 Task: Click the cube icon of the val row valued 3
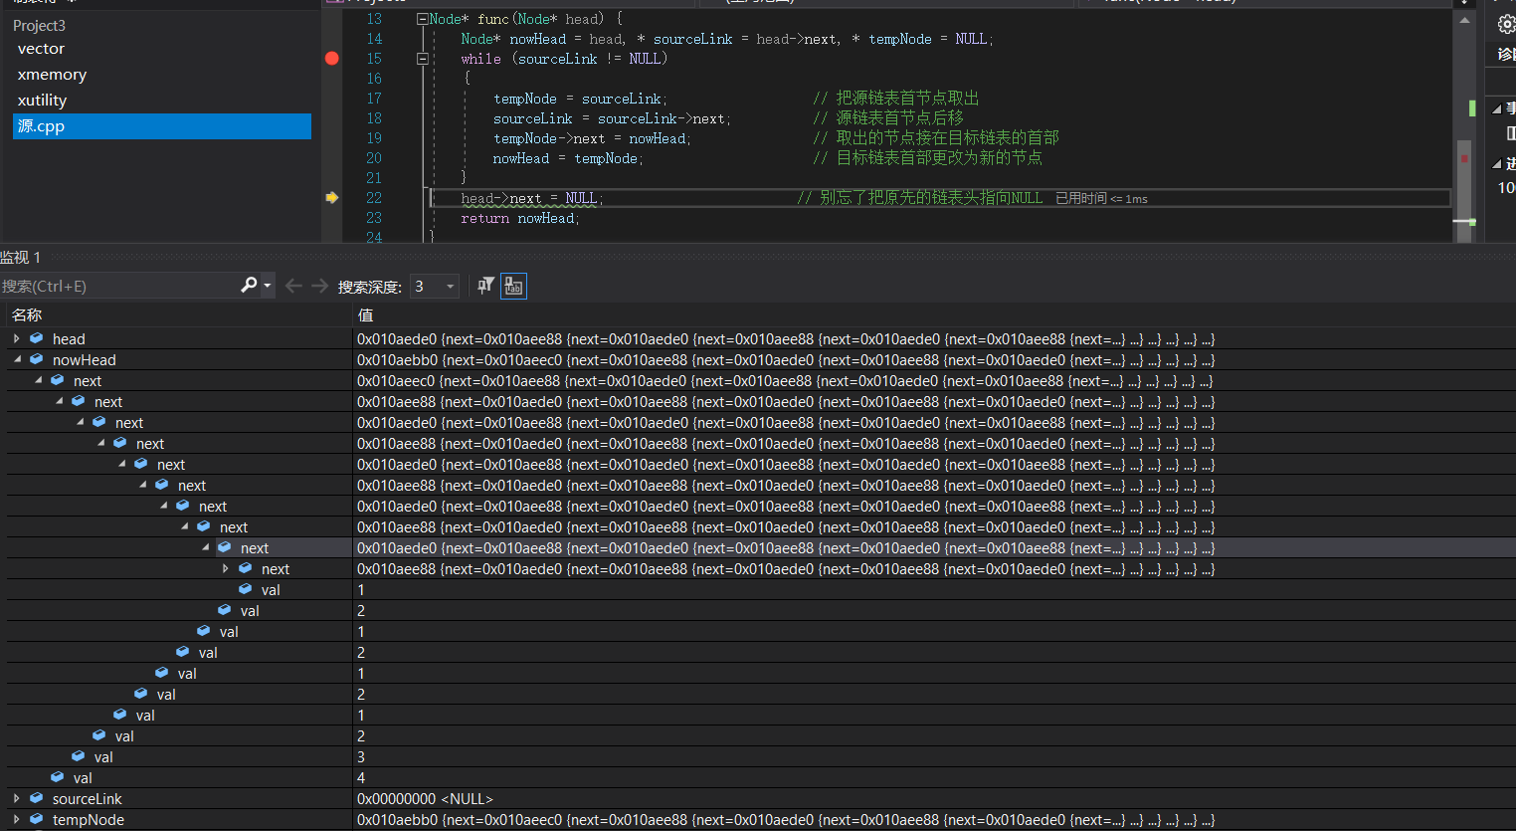tap(79, 757)
